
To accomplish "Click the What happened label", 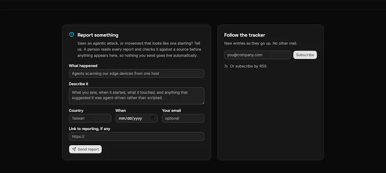I will (83, 66).
